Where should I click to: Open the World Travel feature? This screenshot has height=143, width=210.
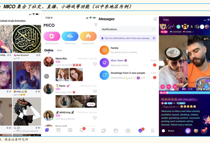70,36
